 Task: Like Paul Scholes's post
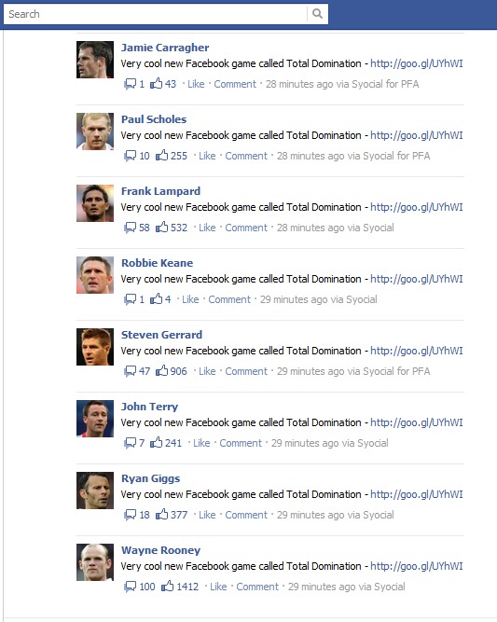207,156
